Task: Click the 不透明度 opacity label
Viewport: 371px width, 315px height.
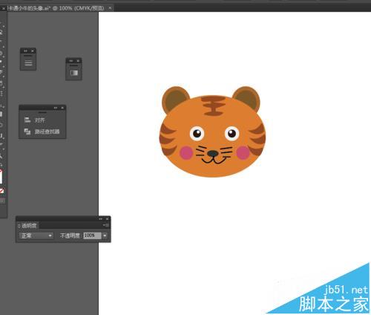Action: click(x=70, y=236)
